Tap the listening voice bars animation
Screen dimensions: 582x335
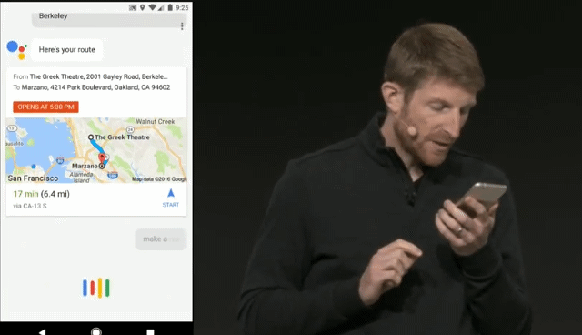(x=96, y=288)
